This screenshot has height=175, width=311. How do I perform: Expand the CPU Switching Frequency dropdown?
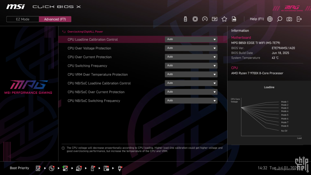[191, 65]
